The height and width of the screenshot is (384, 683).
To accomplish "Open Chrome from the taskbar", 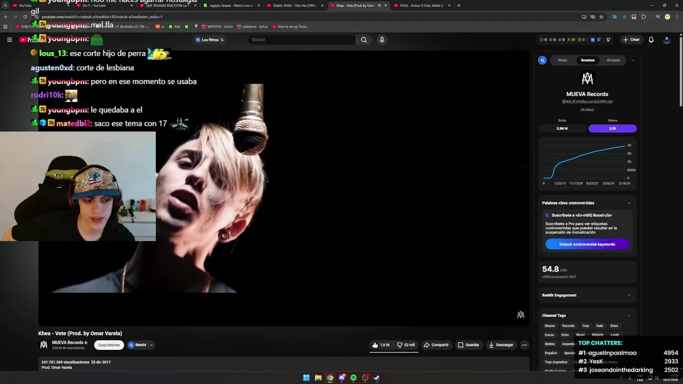I will click(330, 378).
